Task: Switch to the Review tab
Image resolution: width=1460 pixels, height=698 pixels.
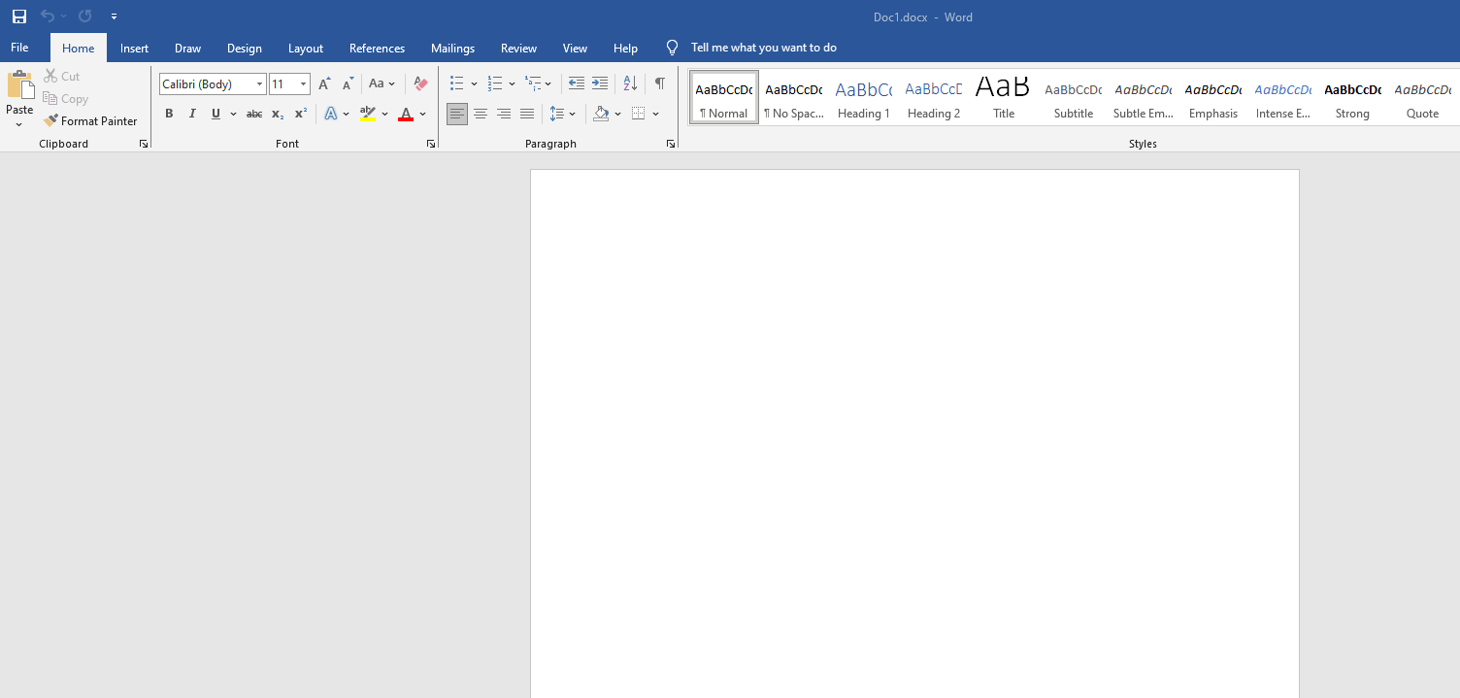Action: tap(519, 48)
